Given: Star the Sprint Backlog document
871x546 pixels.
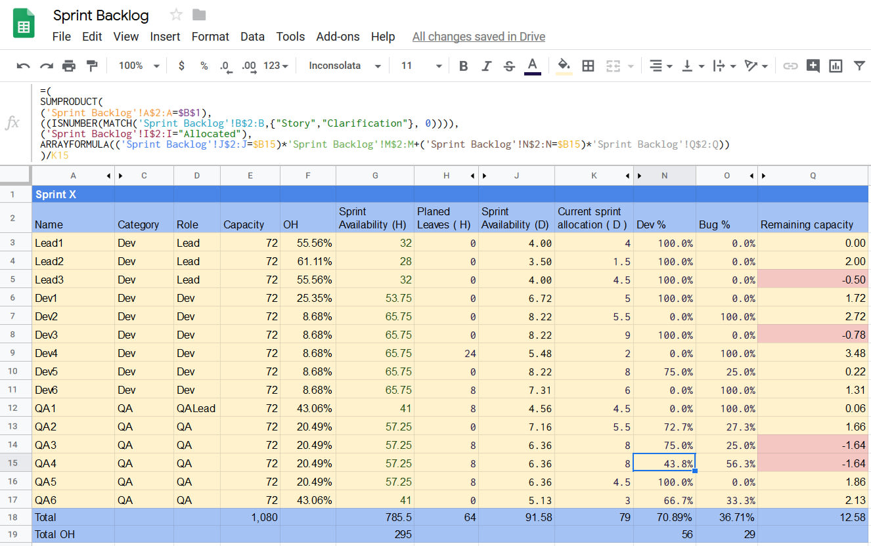Looking at the screenshot, I should (x=176, y=15).
